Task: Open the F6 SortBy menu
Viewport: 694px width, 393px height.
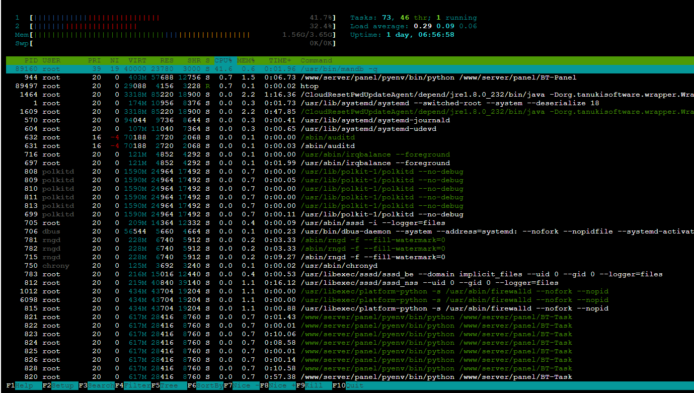Action: point(205,385)
